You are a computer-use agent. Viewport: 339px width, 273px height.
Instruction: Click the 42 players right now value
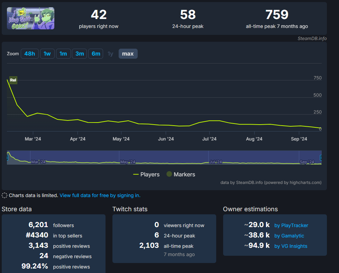99,14
